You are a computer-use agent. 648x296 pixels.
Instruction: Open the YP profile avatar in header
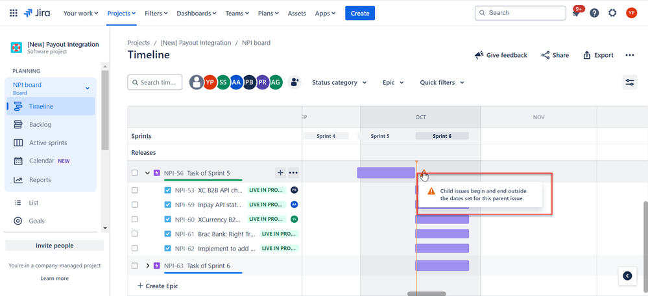click(x=631, y=13)
